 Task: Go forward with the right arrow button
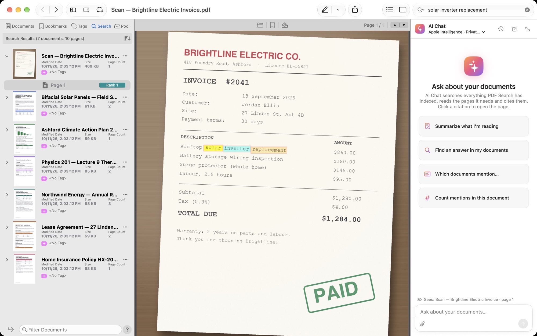(56, 10)
